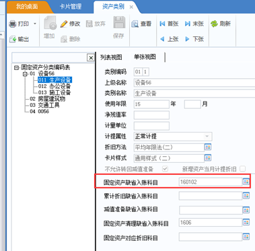Click the tree search input box
Image resolution: width=255 pixels, height=251 pixels.
[x=49, y=58]
